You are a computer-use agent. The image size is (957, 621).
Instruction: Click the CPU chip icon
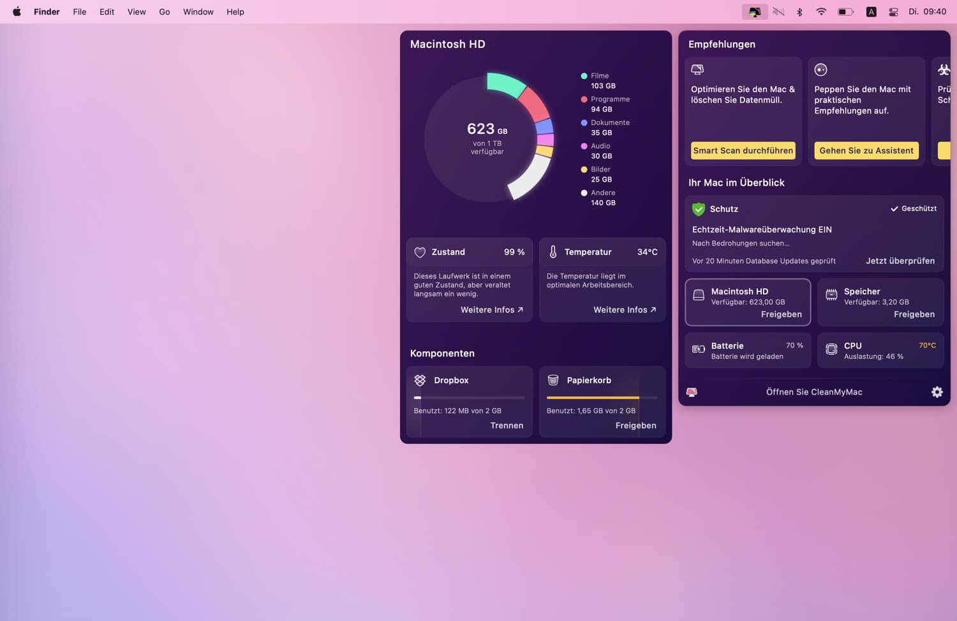pyautogui.click(x=831, y=349)
